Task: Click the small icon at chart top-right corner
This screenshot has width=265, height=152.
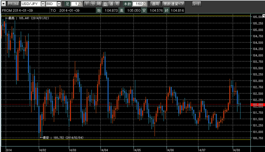Action: [x=264, y=16]
